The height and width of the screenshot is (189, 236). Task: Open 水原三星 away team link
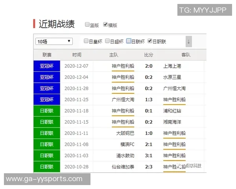pos(172,77)
